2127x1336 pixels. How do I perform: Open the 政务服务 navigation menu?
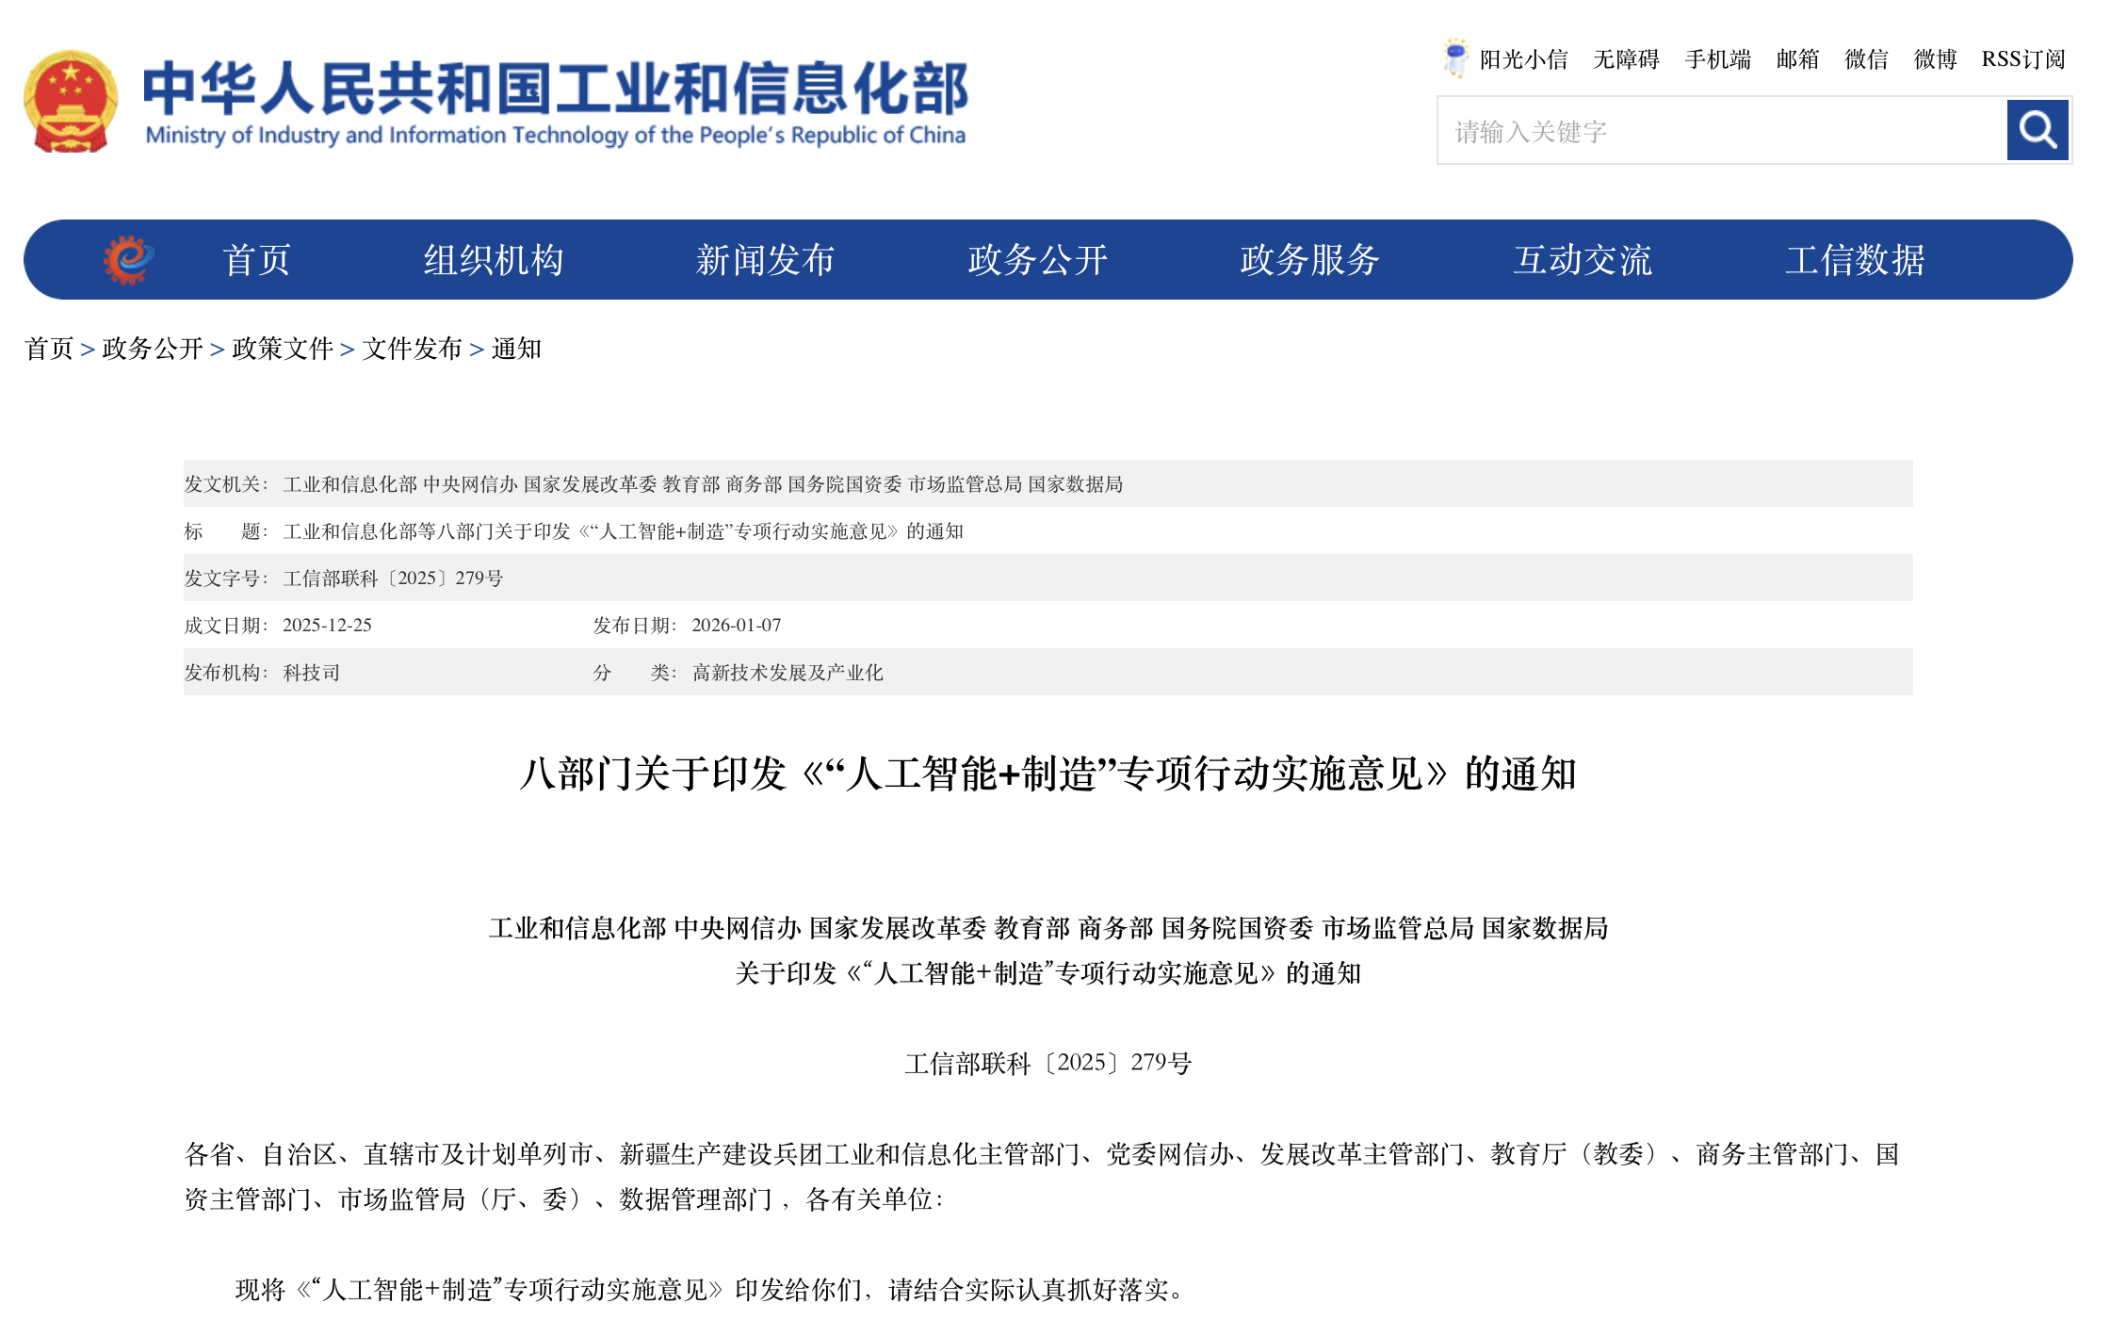[x=1310, y=260]
